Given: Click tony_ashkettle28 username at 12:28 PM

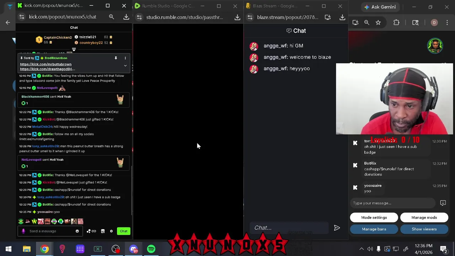Looking at the screenshot, I should [x=45, y=146].
